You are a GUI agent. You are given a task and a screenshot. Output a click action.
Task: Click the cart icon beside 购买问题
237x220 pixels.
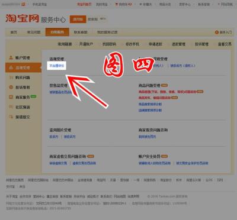11,77
